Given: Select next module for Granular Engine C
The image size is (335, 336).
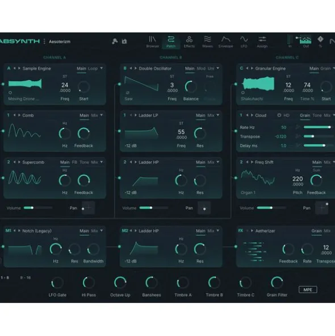Looking at the screenshot, I should tap(252, 68).
